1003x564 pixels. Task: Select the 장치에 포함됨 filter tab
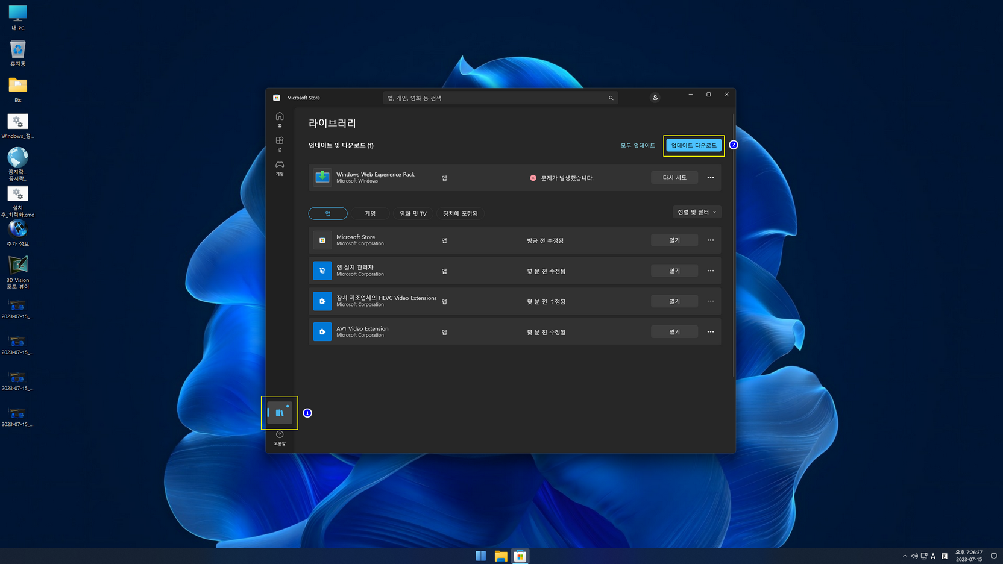click(x=461, y=213)
